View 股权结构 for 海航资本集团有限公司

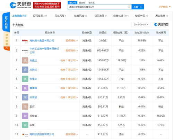pyautogui.click(x=72, y=41)
